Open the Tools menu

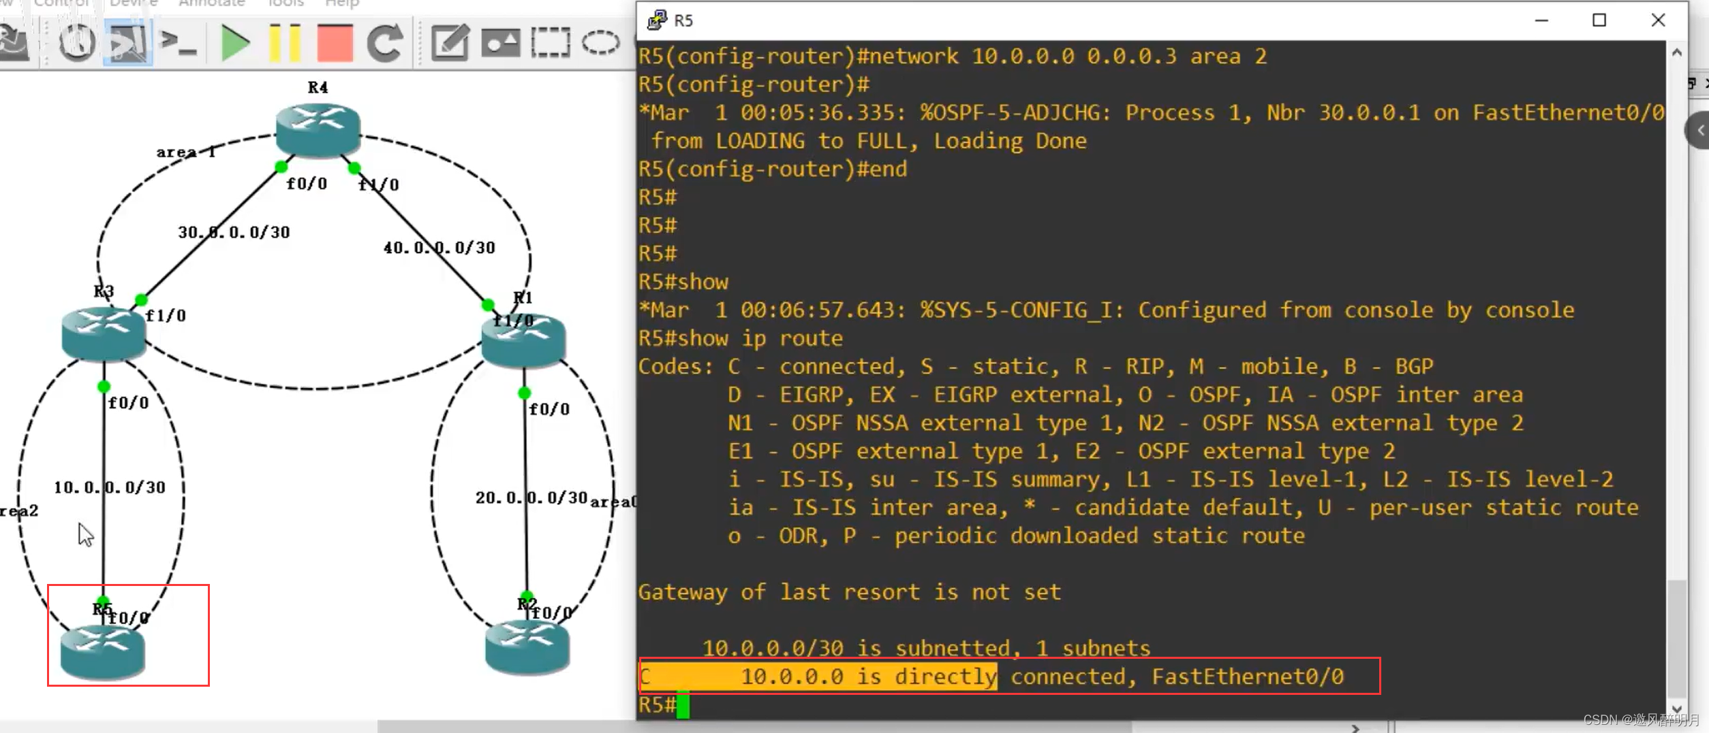coord(286,3)
